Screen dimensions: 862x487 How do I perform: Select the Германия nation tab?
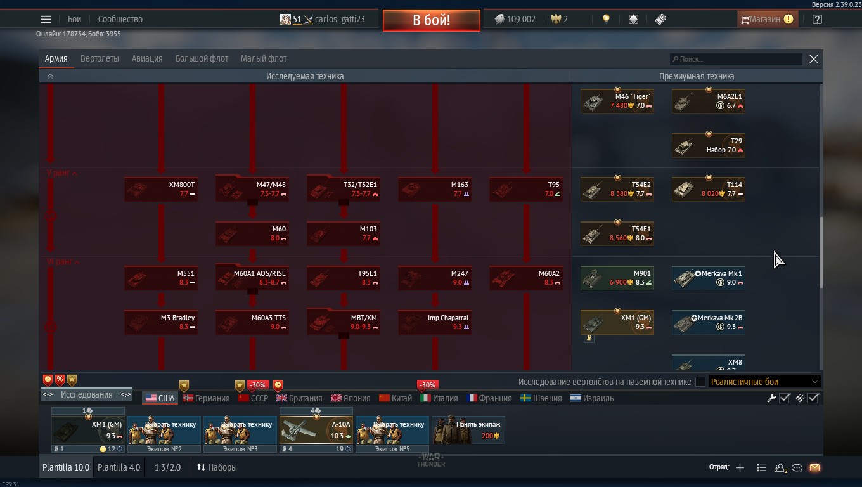point(206,398)
